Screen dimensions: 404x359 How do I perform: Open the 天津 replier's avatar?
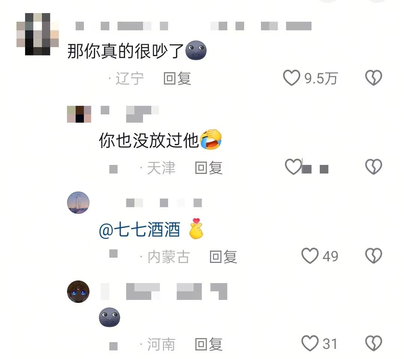pos(79,114)
